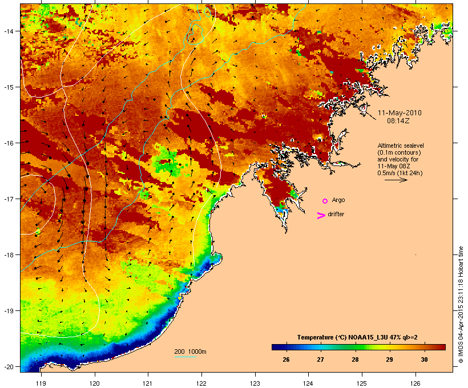Click the 0.5m/s (1kt 24h) label
Screen dimensions: 468x388
click(400, 173)
